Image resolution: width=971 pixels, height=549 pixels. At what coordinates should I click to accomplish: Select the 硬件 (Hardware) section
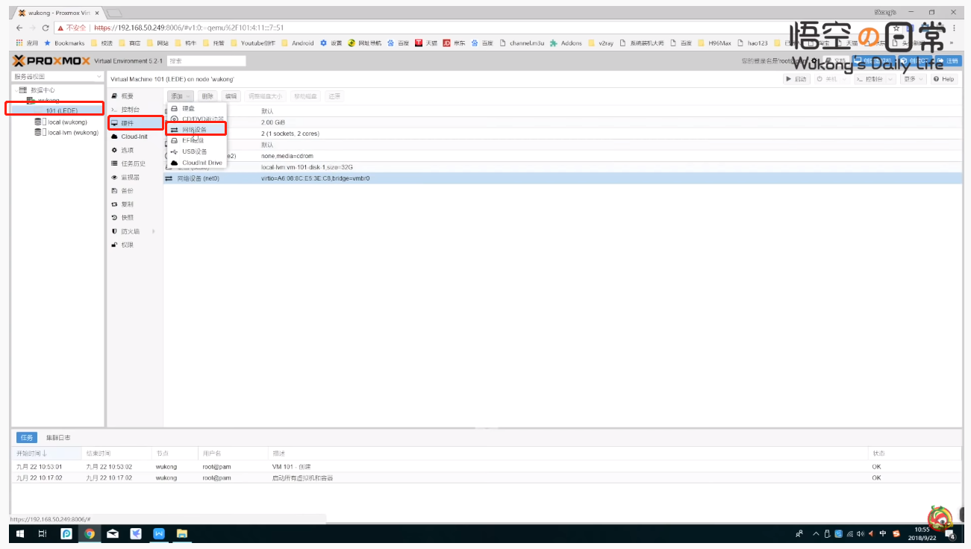(134, 123)
